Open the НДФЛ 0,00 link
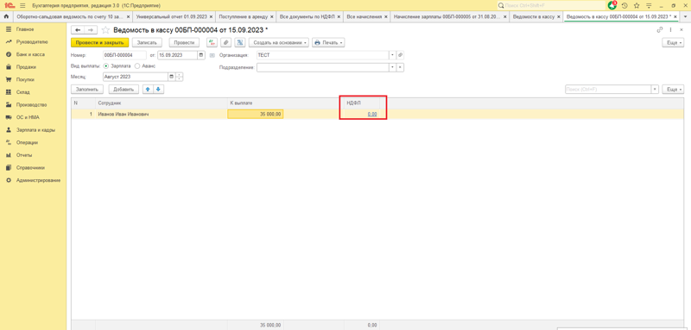 click(x=372, y=115)
